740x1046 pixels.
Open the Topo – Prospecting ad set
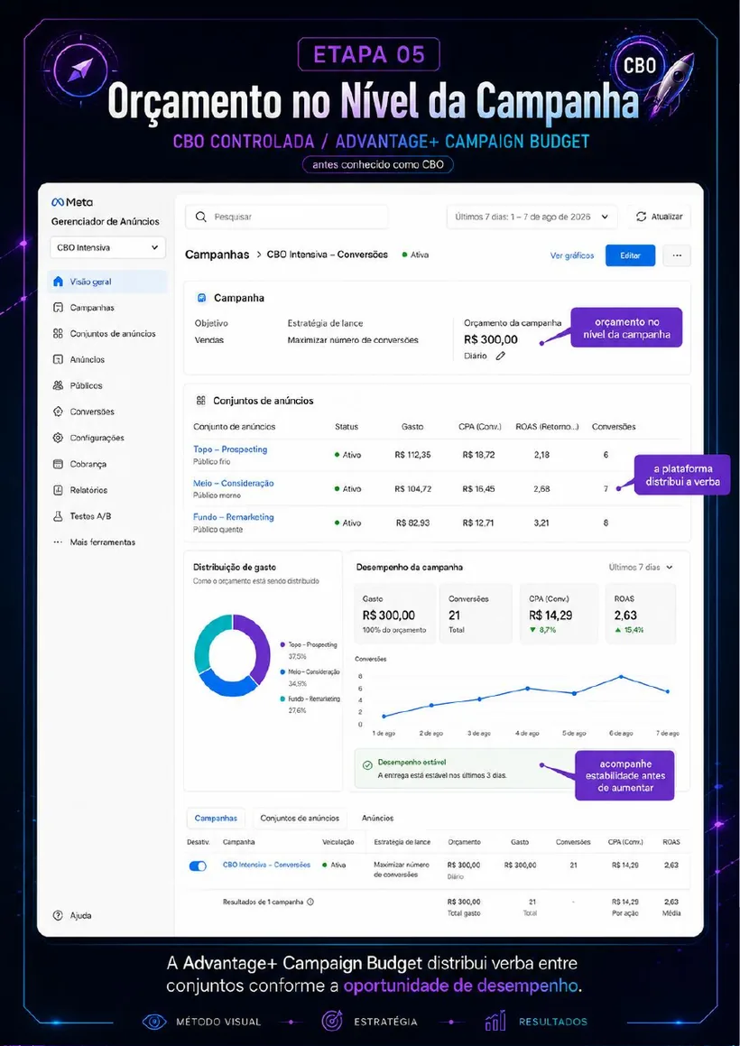pos(230,449)
